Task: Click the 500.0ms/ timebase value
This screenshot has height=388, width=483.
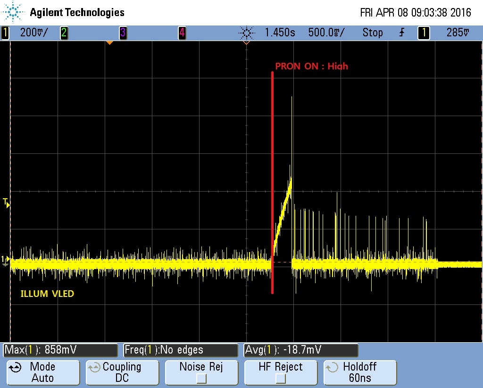Action: (326, 33)
